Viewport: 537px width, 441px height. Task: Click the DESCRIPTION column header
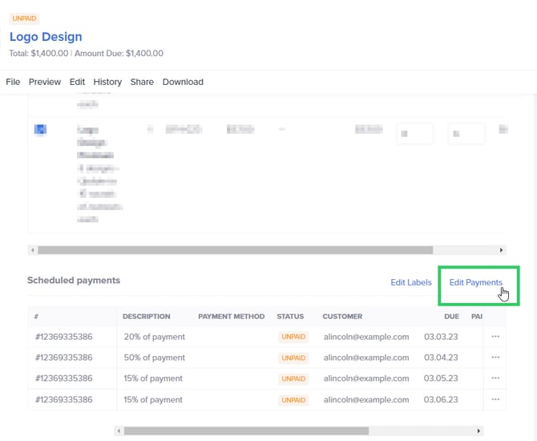(147, 316)
